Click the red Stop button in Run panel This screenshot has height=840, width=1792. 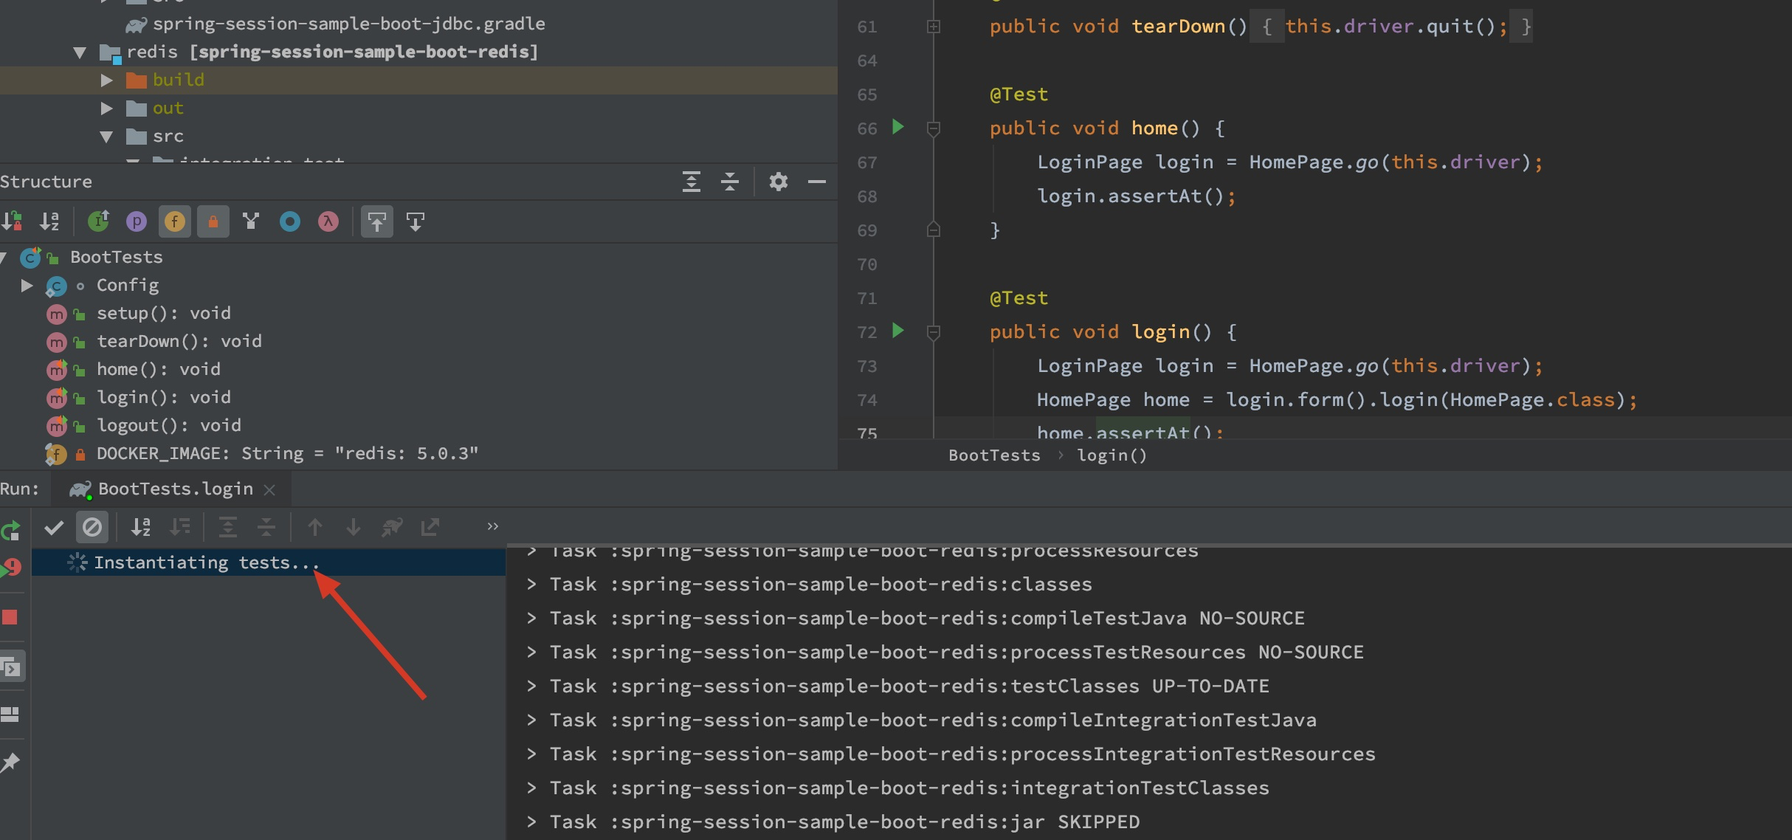coord(10,617)
